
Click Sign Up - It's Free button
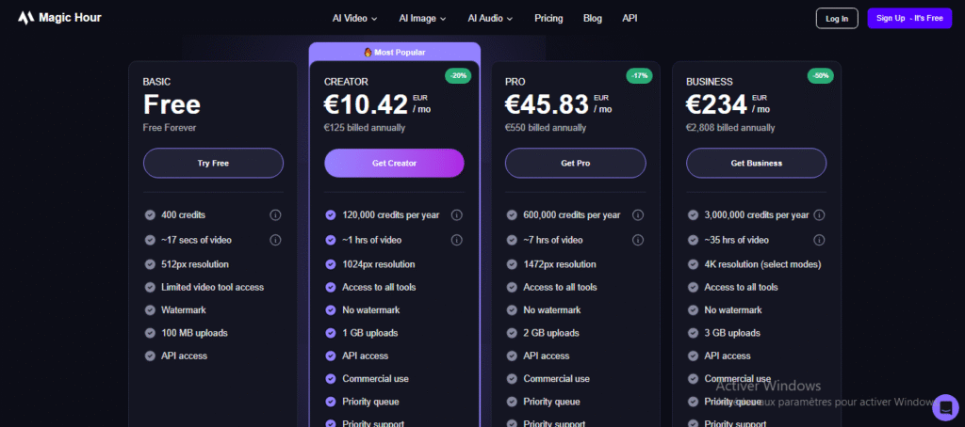[909, 18]
